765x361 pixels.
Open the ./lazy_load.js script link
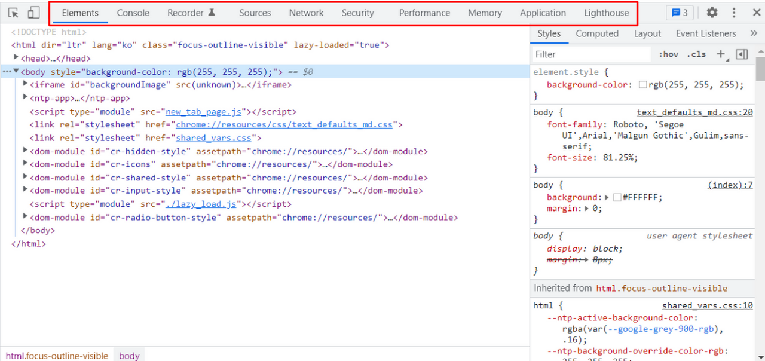pyautogui.click(x=201, y=204)
